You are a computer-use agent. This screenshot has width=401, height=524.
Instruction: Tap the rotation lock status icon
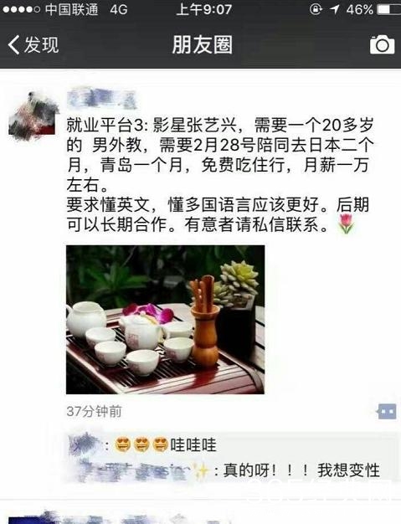click(316, 9)
